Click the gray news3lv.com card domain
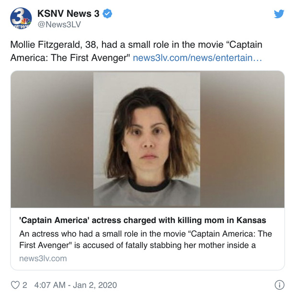Viewport: 297px width, 296px height. [43, 259]
